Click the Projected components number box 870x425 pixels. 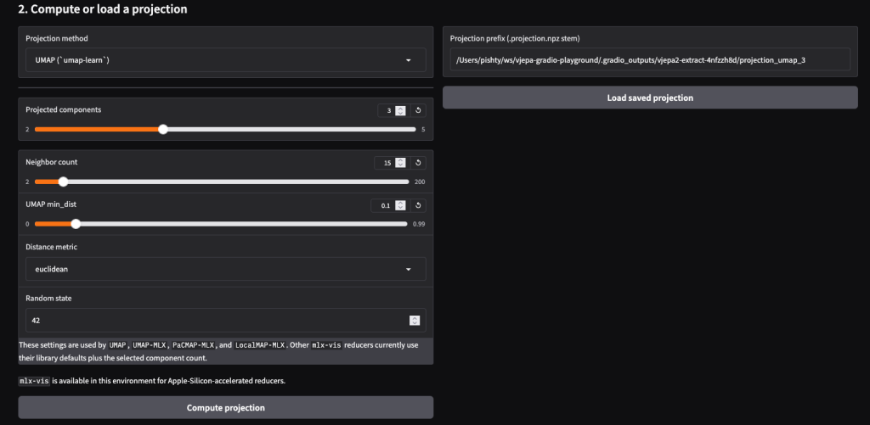tap(387, 110)
